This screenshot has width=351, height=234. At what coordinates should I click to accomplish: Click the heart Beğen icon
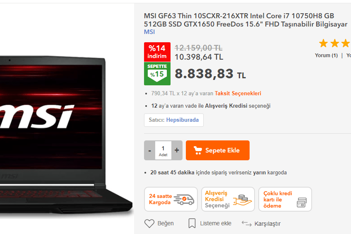coord(149,223)
